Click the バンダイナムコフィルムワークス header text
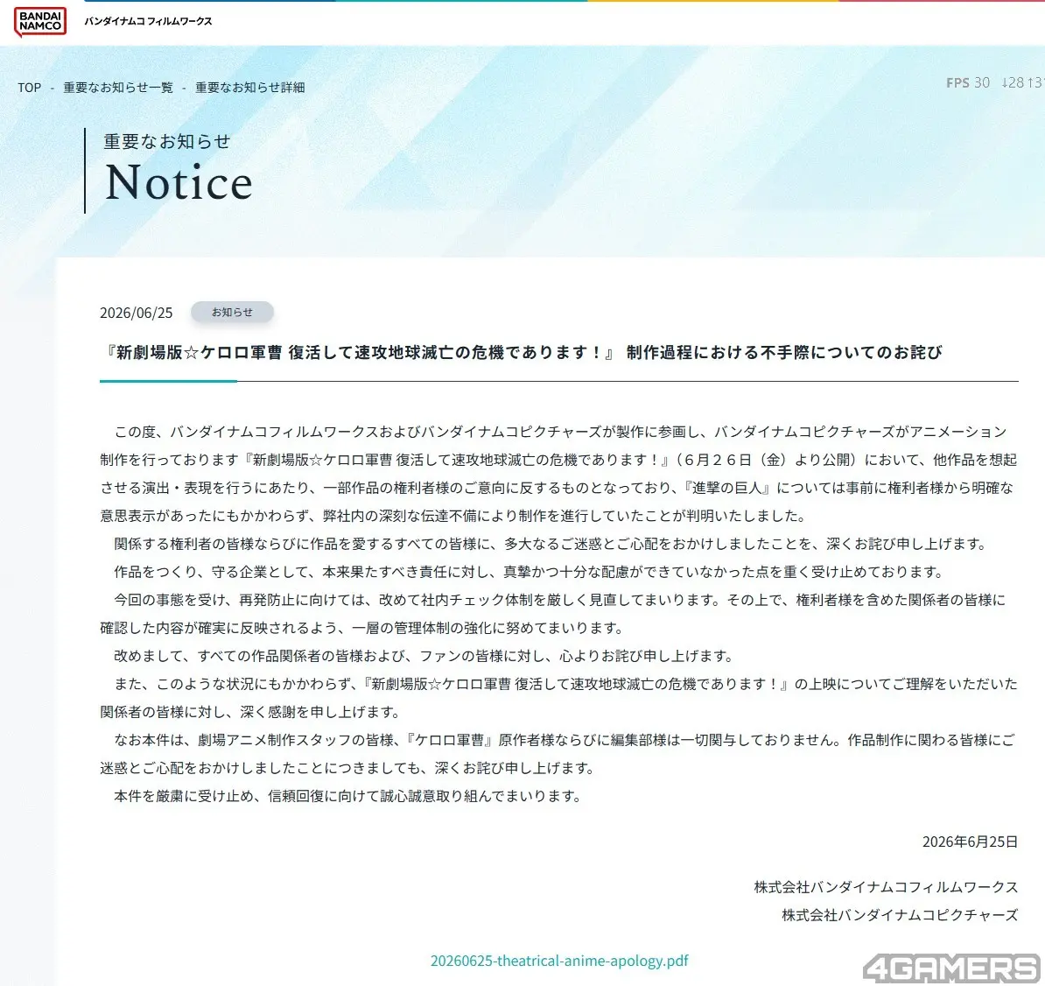1045x986 pixels. (148, 21)
